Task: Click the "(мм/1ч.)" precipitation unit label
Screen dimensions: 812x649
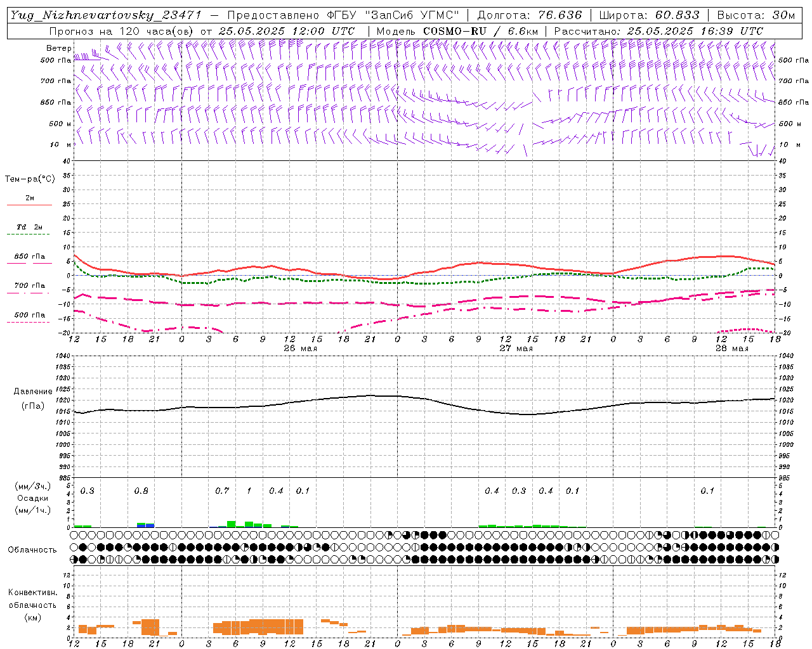Action: (x=32, y=510)
